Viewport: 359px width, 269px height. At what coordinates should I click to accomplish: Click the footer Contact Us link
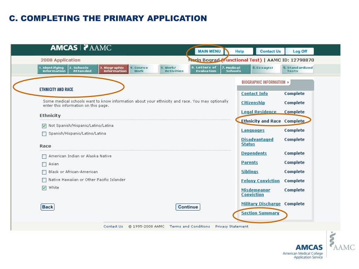pyautogui.click(x=113, y=227)
